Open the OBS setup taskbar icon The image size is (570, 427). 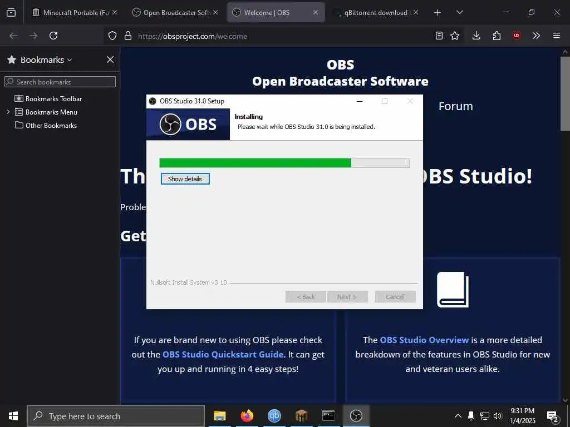(356, 416)
